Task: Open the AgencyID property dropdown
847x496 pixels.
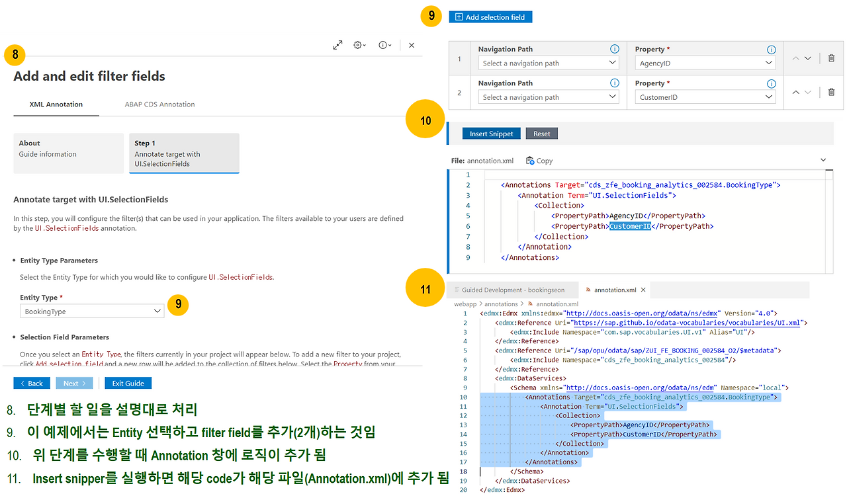Action: tap(705, 63)
